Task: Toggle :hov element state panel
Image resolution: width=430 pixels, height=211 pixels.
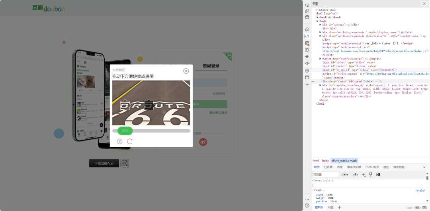Action: click(345, 175)
